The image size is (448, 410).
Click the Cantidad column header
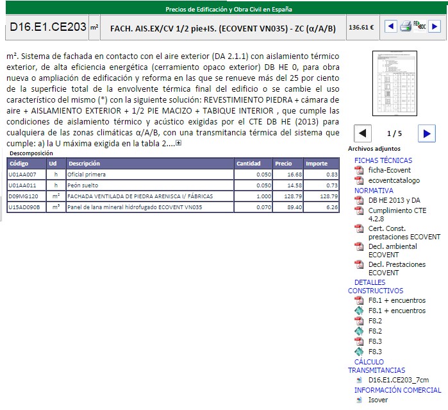tap(253, 164)
